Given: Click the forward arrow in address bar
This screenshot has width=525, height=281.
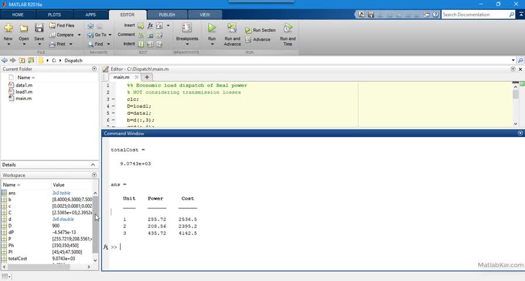Looking at the screenshot, I should tap(13, 60).
